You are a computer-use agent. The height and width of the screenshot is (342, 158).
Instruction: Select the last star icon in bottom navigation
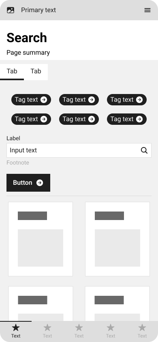(142, 327)
